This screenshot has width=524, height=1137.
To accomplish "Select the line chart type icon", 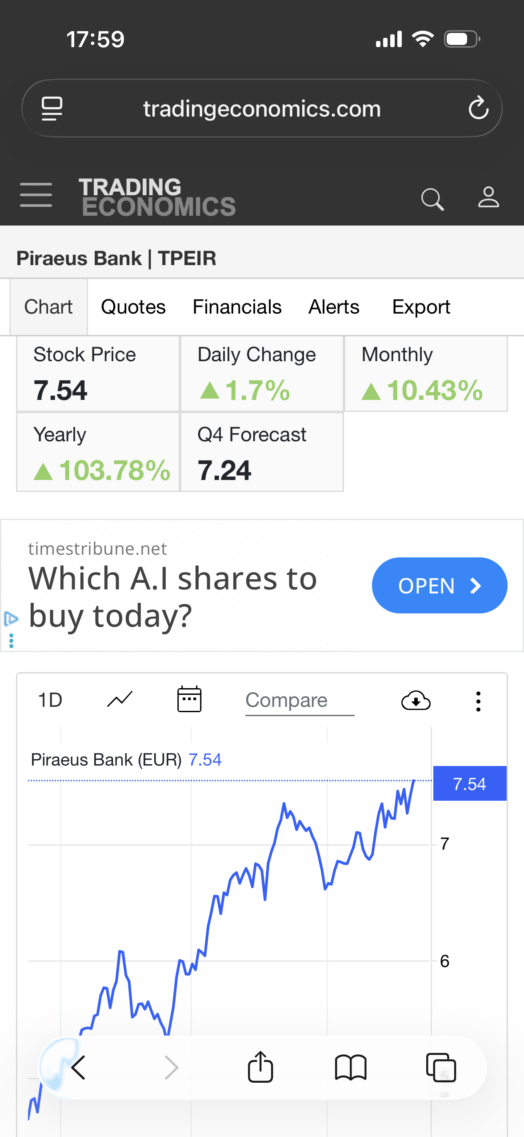I will click(120, 700).
